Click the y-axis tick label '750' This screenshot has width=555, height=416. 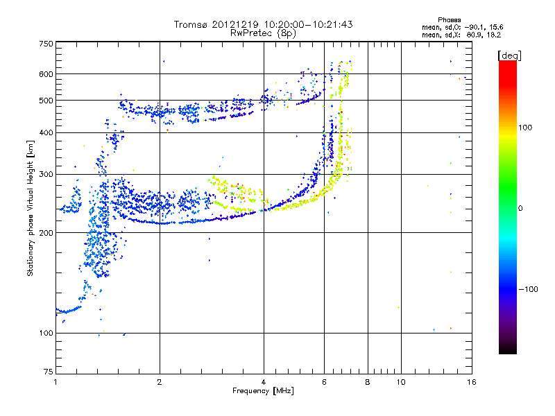46,44
